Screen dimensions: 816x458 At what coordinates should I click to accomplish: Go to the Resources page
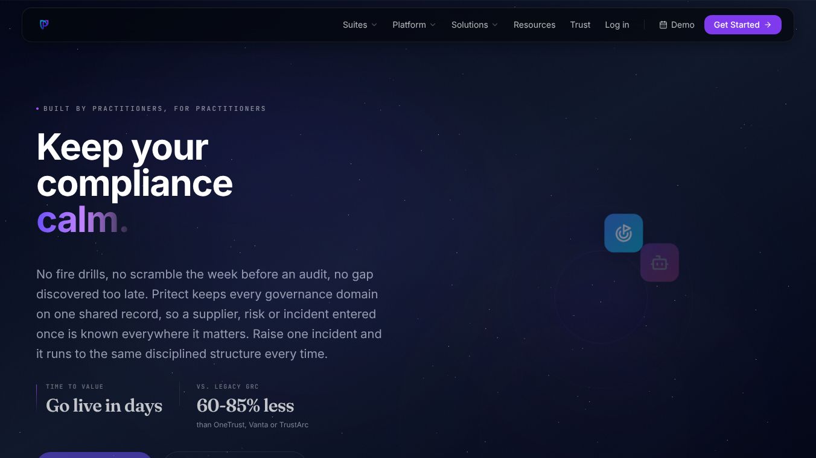[x=534, y=25]
